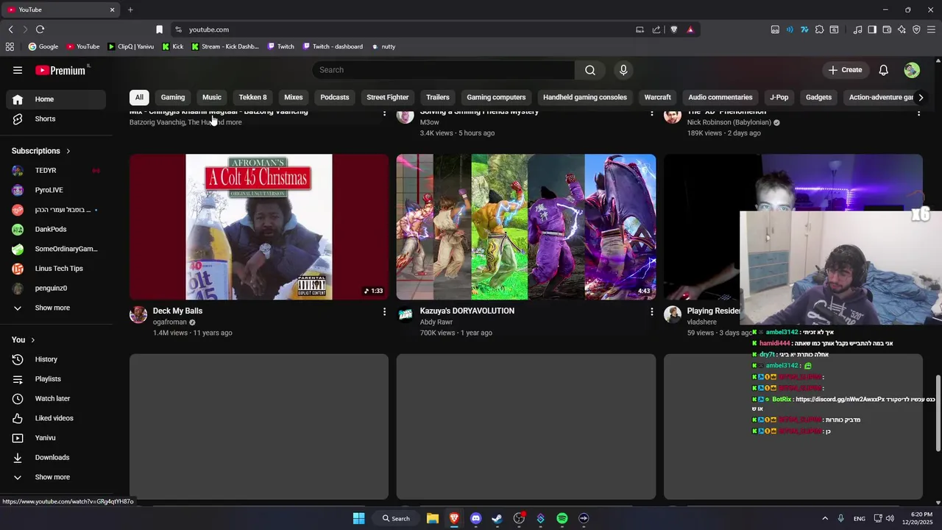This screenshot has height=530, width=942.
Task: Open Discord from the taskbar
Action: click(475, 518)
